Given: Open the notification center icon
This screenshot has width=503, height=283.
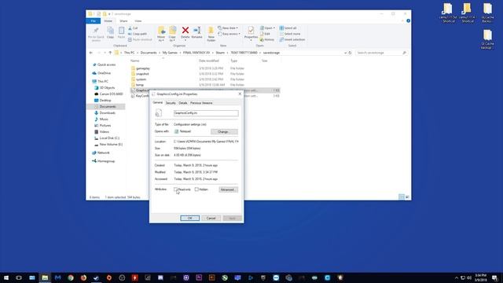Looking at the screenshot, I should pos(495,277).
